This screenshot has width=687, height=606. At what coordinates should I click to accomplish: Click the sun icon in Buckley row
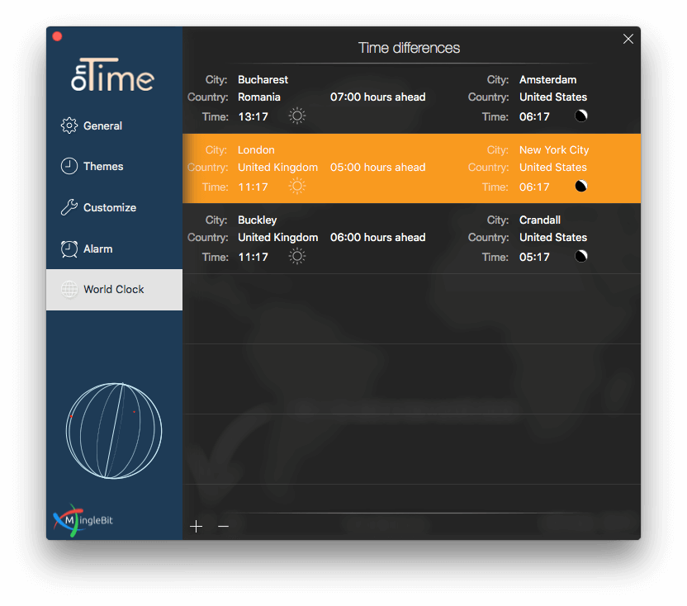click(x=297, y=256)
